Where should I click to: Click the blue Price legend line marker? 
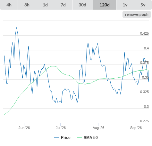pyautogui.click(x=57, y=138)
